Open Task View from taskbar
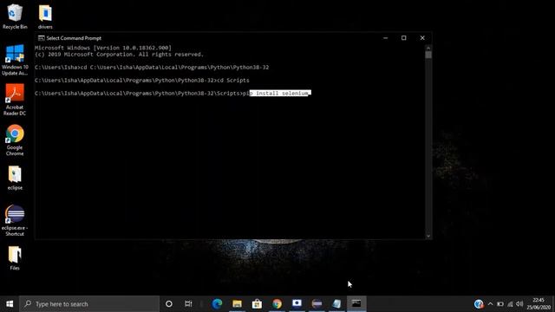Viewport: 555px width, 312px height. (188, 304)
